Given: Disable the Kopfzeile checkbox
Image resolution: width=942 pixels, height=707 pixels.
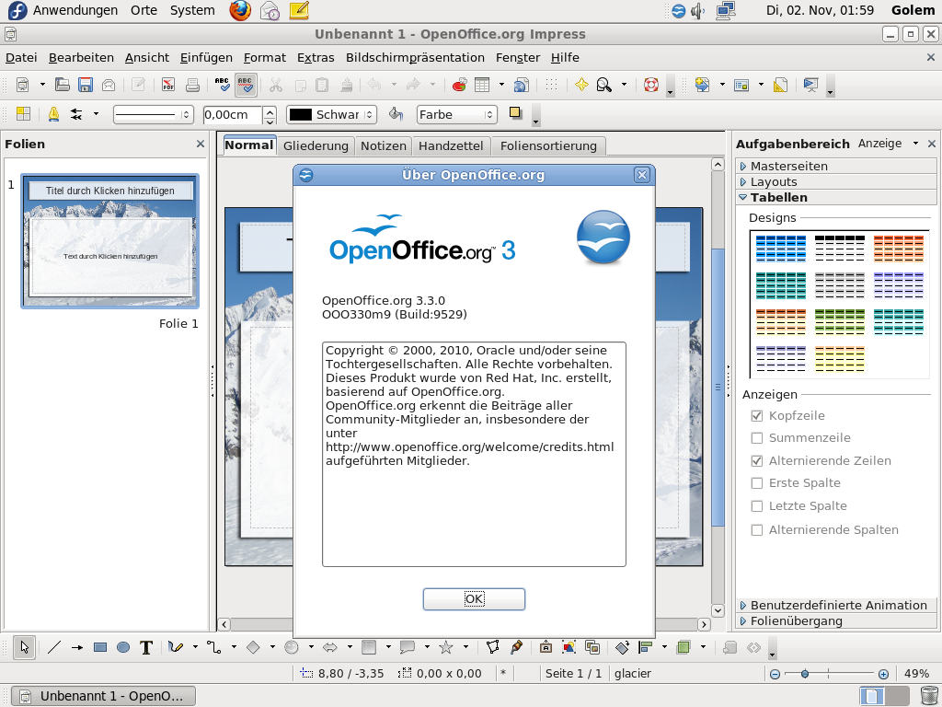Looking at the screenshot, I should click(757, 415).
